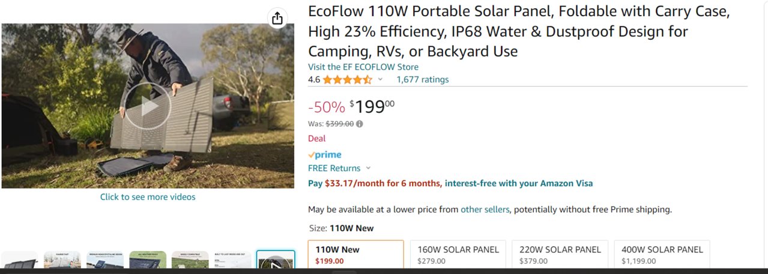Open the first solar panel thumbnail
The width and height of the screenshot is (768, 274).
pos(19,260)
